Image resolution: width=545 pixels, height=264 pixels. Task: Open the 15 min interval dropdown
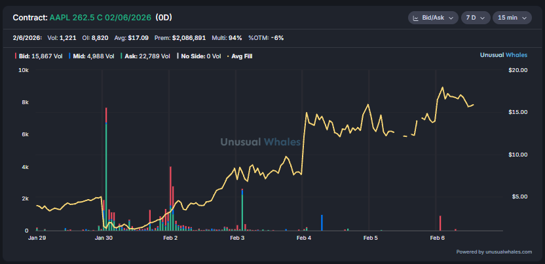512,18
